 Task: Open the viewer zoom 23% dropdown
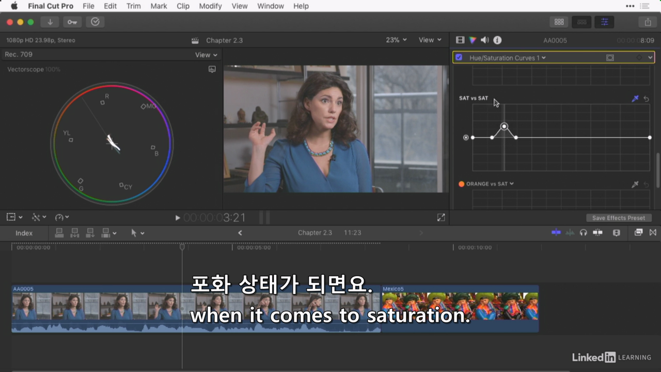(396, 40)
